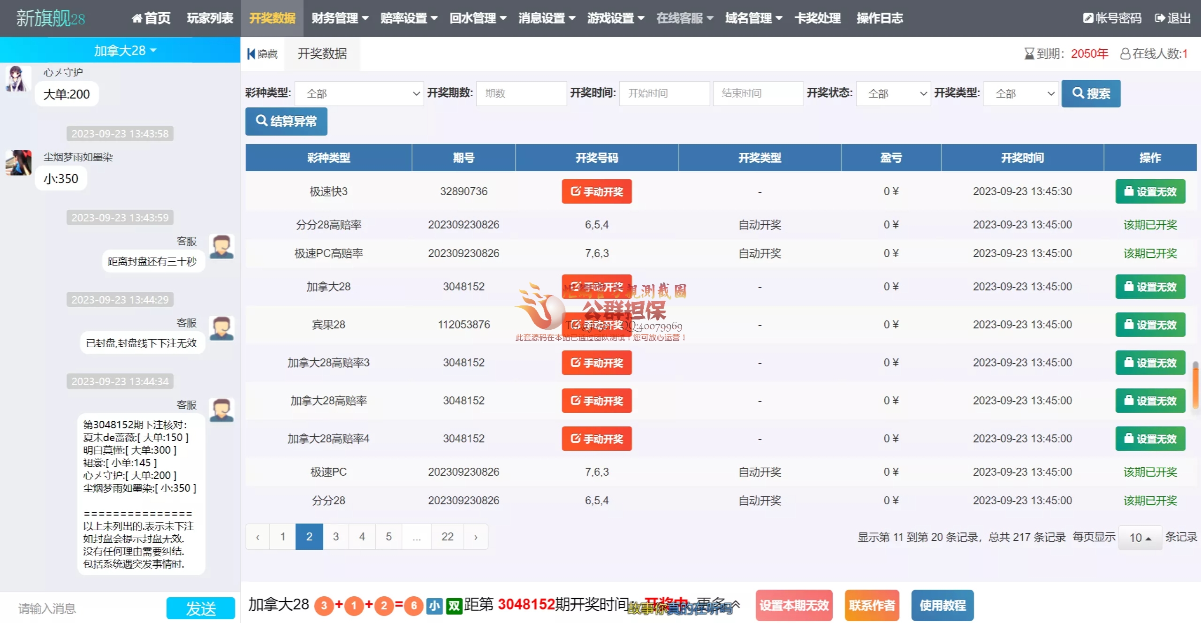Viewport: 1201px width, 623px height.
Task: Click the 心メ守护 user avatar
Action: point(18,78)
